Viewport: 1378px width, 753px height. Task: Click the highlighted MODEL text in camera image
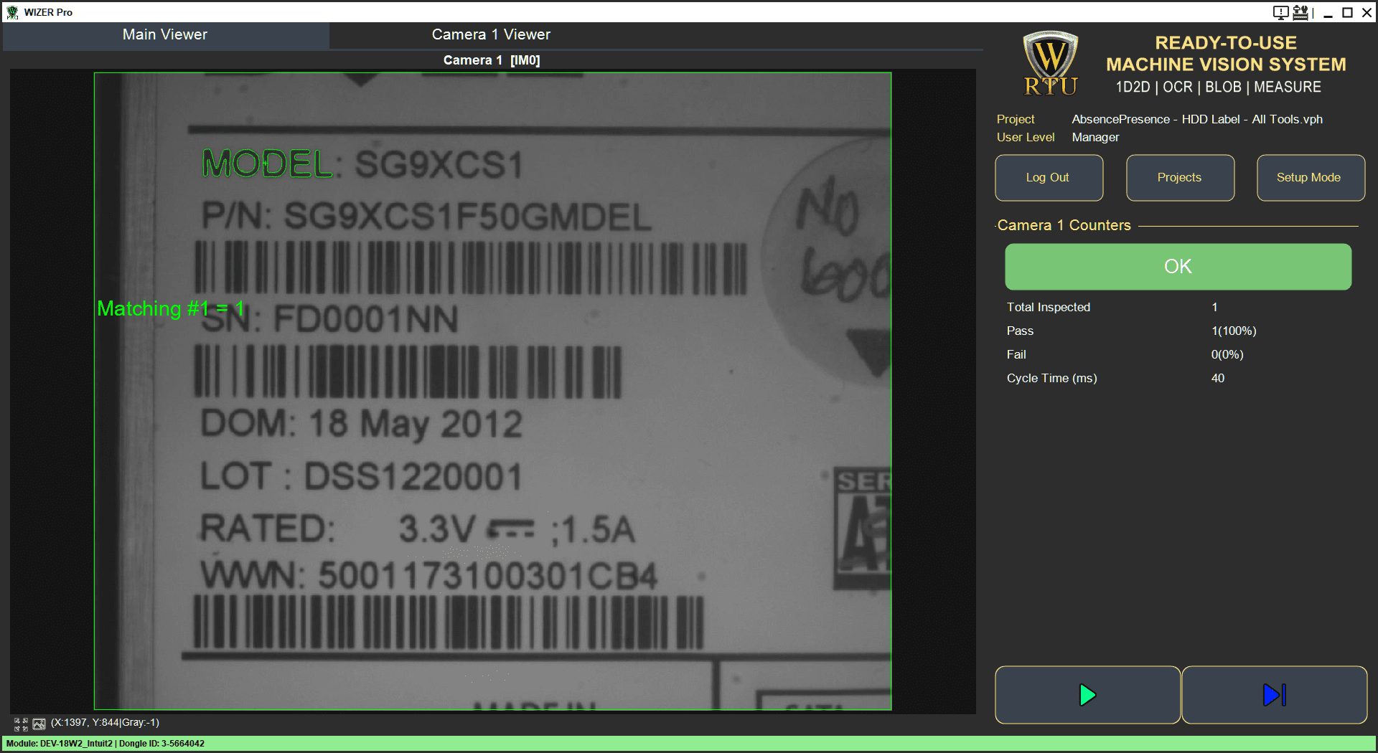[x=267, y=164]
